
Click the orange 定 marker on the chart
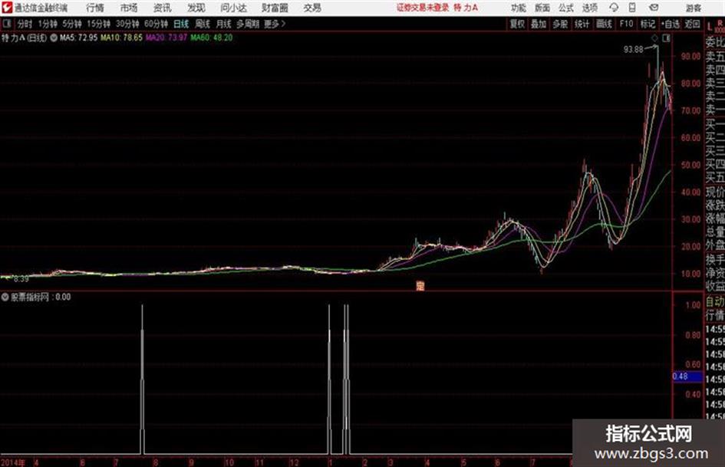coord(420,286)
